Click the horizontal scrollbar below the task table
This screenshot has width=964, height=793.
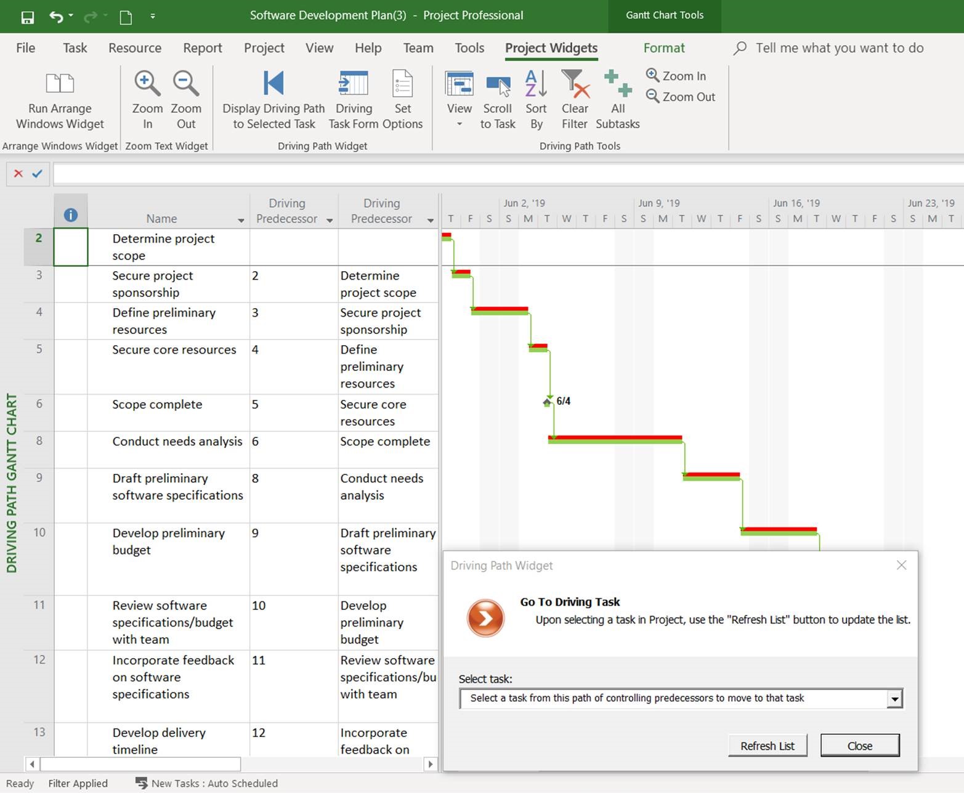tap(139, 764)
